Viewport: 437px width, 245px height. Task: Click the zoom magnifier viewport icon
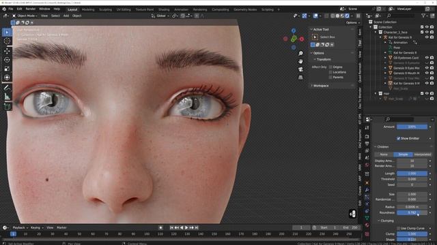pos(300,53)
